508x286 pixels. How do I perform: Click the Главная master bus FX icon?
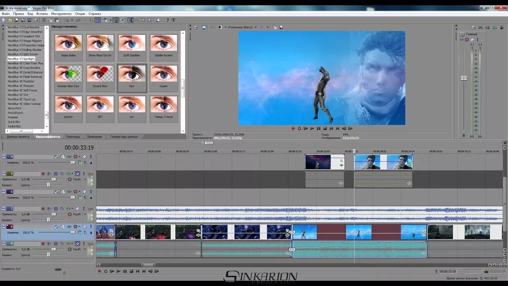point(462,40)
